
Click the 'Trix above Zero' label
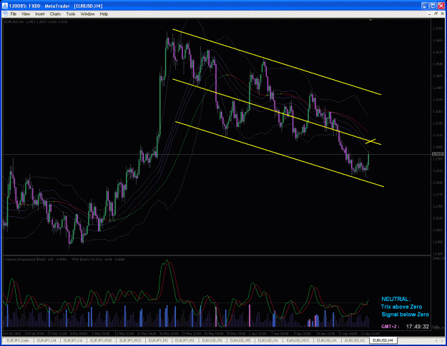401,307
